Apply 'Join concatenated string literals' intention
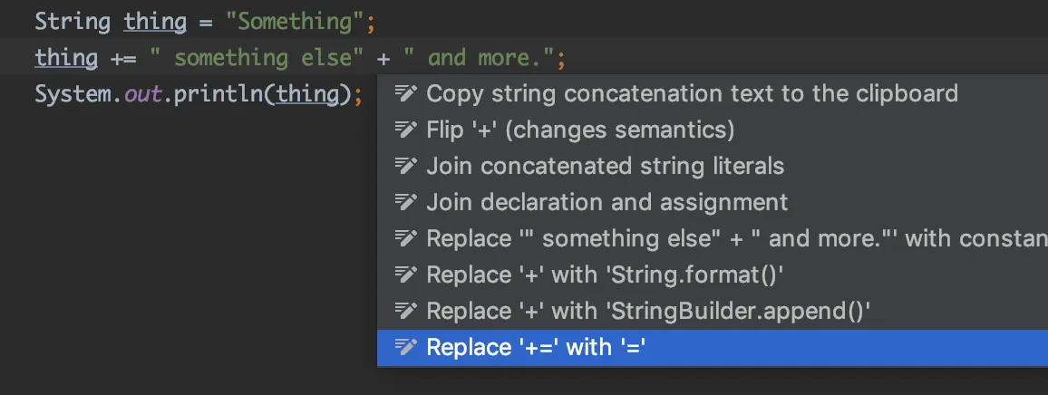Screen dimensions: 1048x395 pyautogui.click(x=605, y=166)
